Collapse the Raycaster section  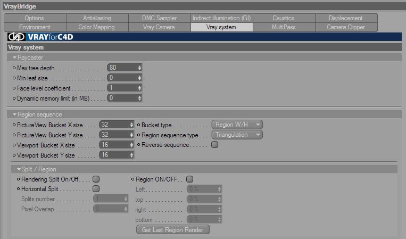click(14, 57)
